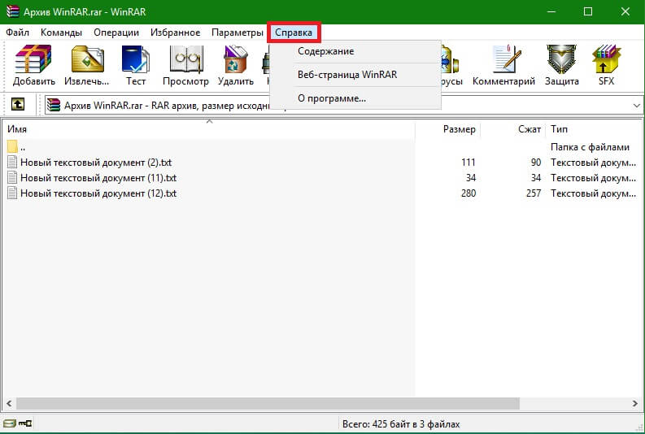Screen dimensions: 645x434
Task: Click the type cell Папка с файлами
Action: pyautogui.click(x=590, y=147)
